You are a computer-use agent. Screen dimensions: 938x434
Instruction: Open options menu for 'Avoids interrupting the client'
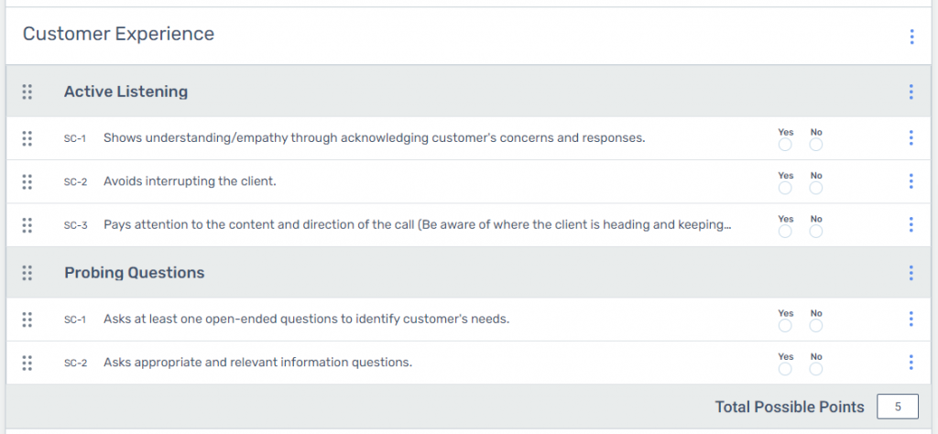tap(911, 181)
